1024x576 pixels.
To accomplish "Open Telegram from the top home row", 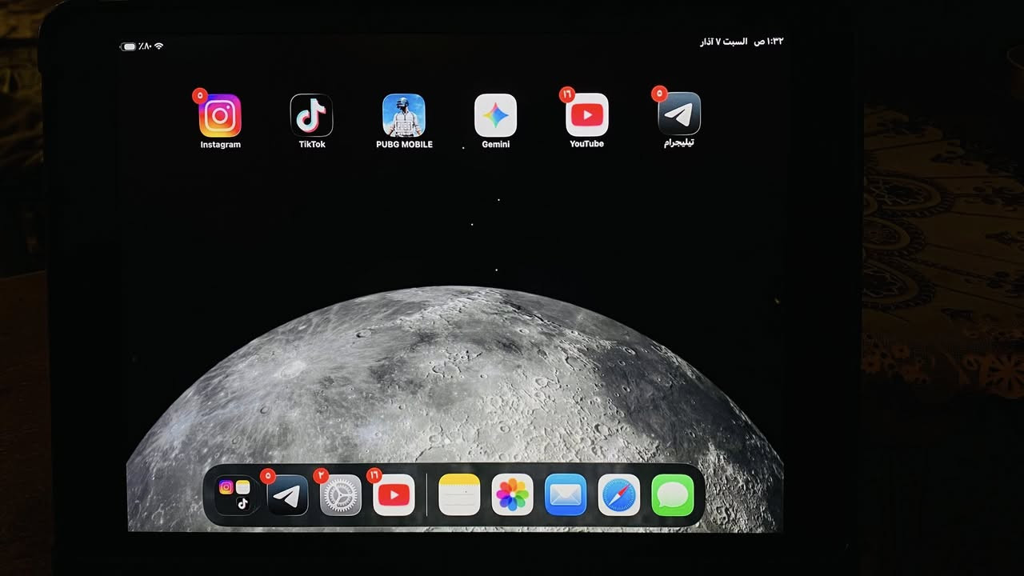I will 679,114.
